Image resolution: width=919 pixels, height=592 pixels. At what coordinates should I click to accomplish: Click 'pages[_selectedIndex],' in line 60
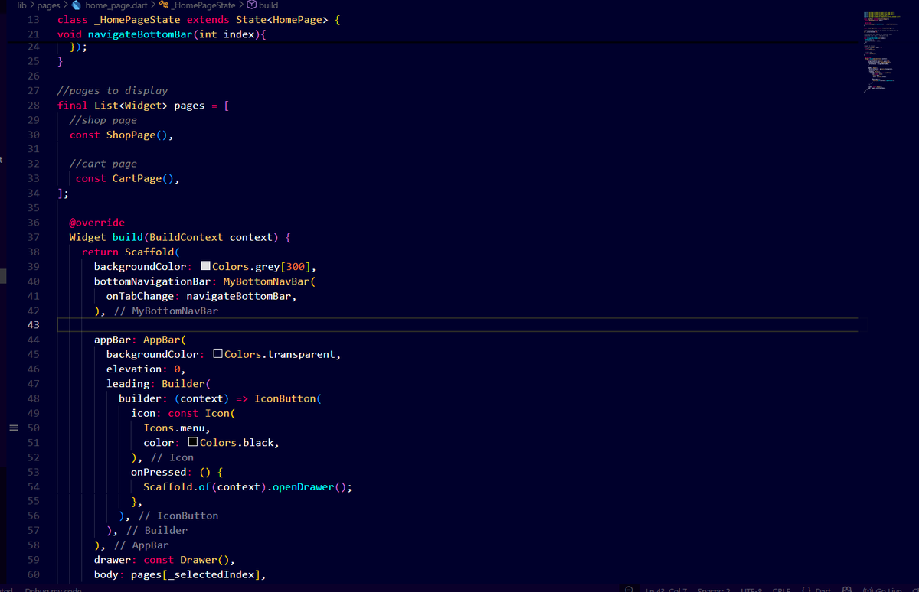198,574
